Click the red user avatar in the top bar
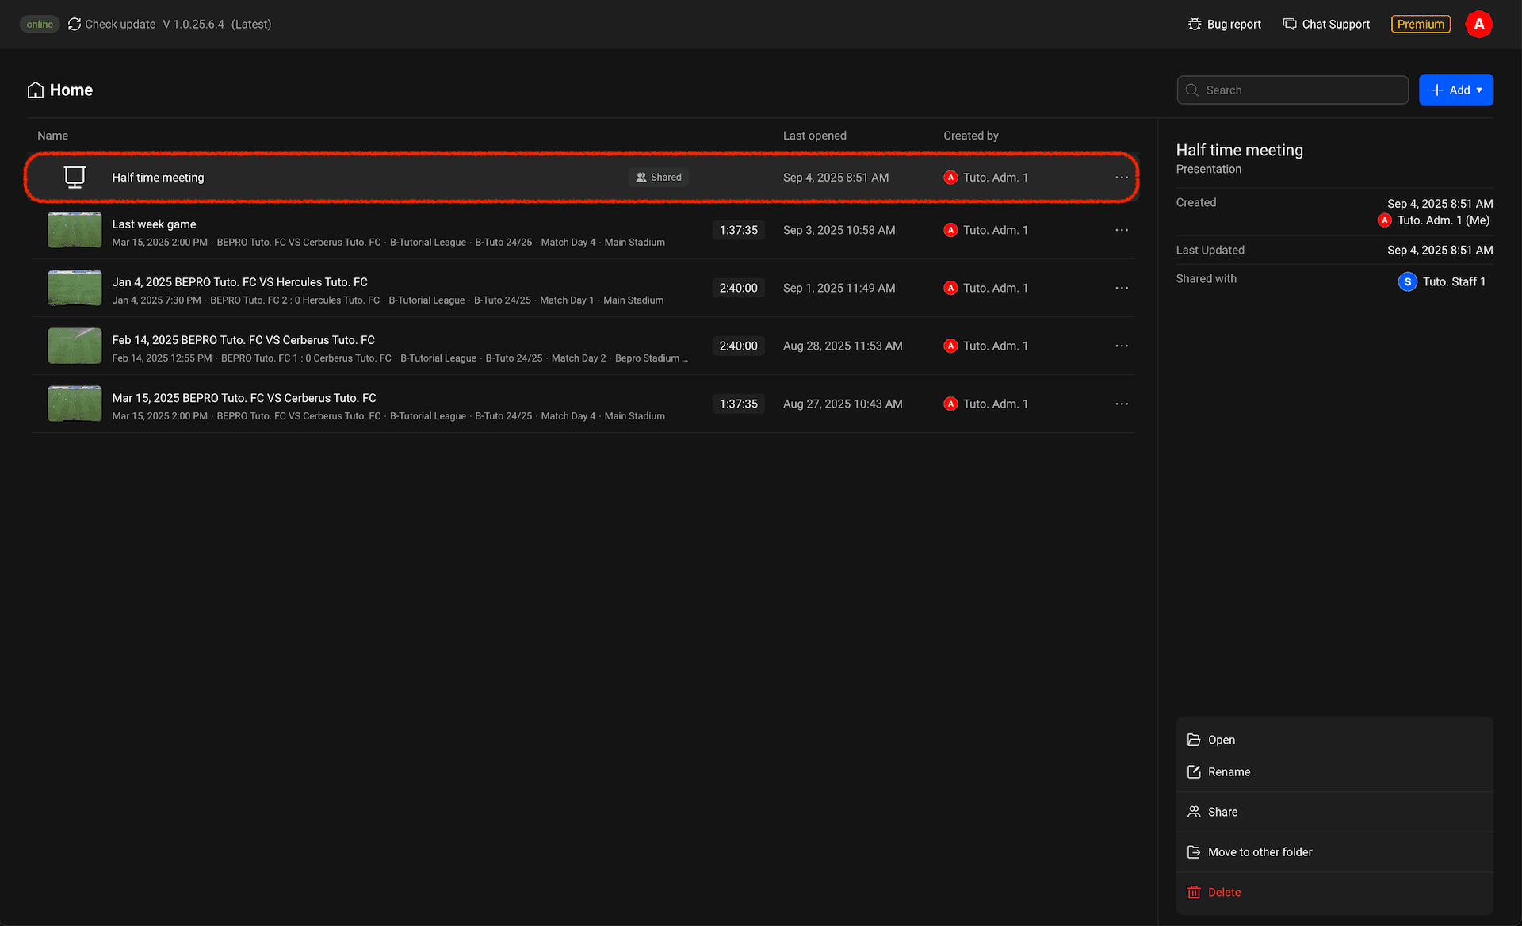 pyautogui.click(x=1478, y=25)
